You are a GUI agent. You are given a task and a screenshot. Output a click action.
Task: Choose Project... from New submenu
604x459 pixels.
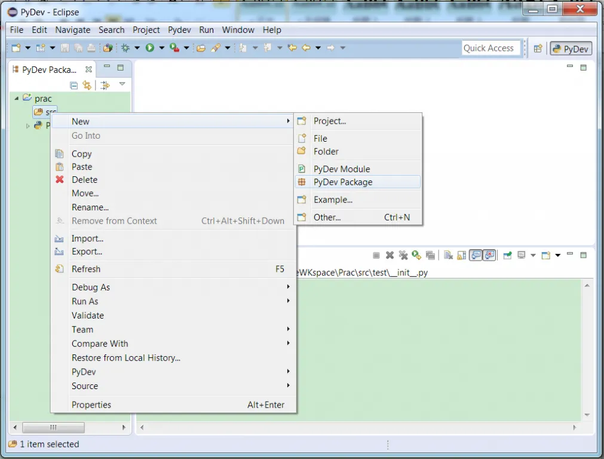[x=358, y=121]
